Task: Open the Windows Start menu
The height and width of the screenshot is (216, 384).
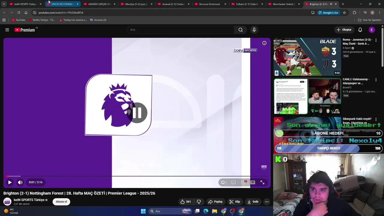Action: point(143,211)
